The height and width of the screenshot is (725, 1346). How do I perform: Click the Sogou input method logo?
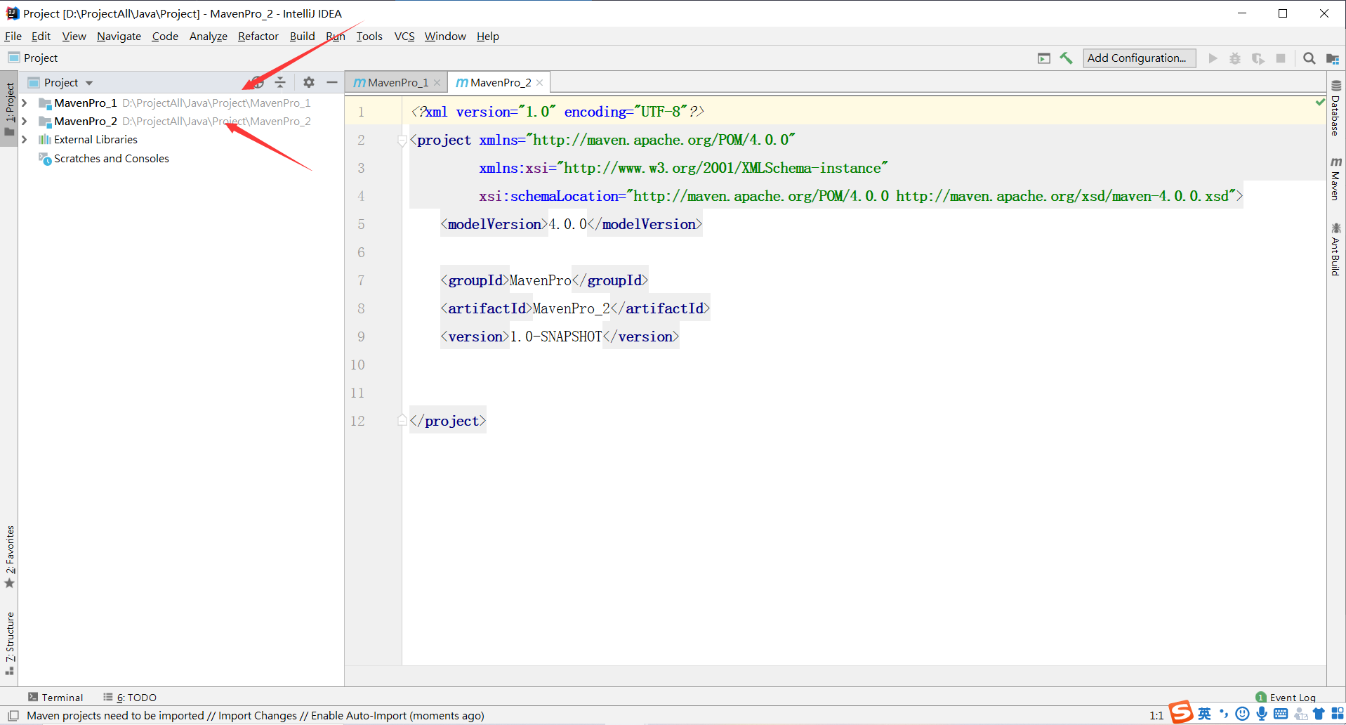pos(1181,712)
